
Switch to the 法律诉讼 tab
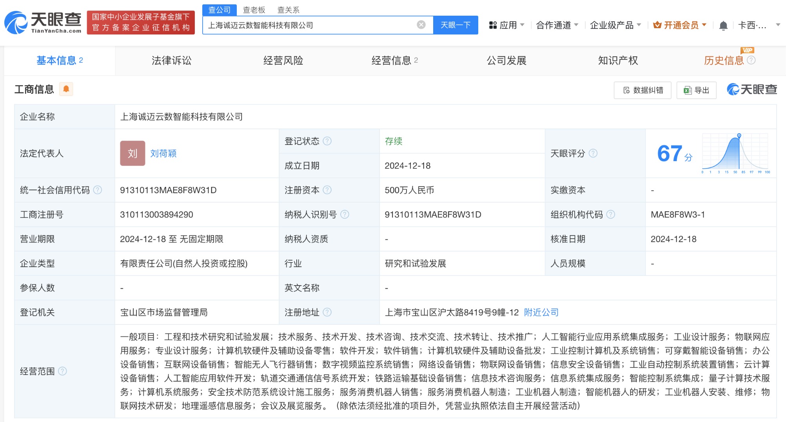click(171, 60)
